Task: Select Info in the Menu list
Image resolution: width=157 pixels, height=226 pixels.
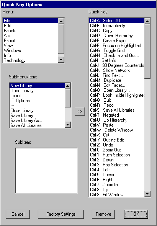Action: click(x=31, y=55)
